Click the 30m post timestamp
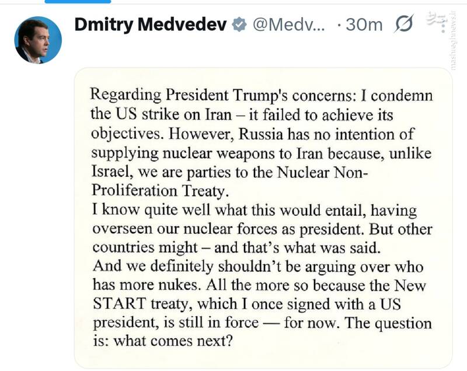 click(x=363, y=25)
